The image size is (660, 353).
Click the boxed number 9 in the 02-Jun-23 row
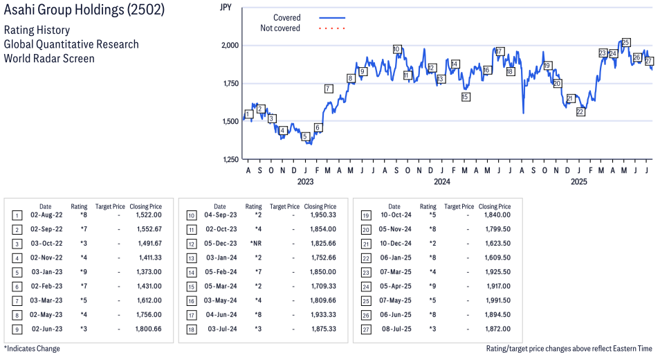pos(17,329)
